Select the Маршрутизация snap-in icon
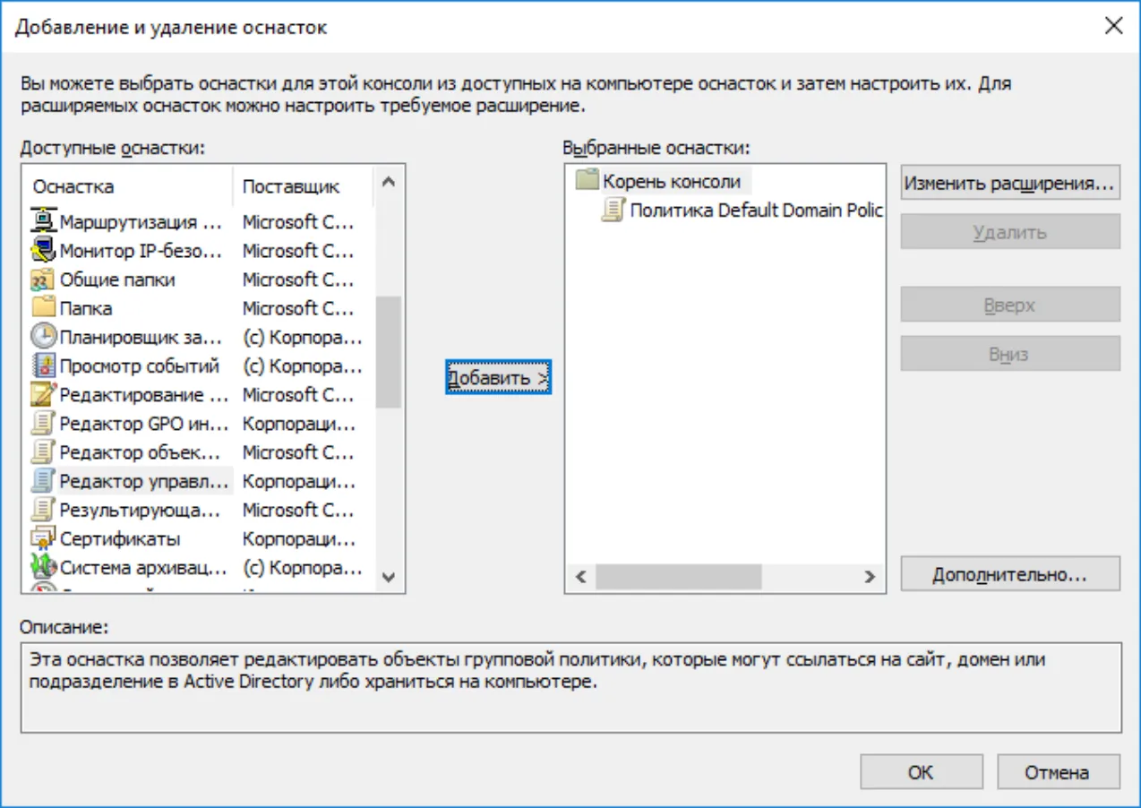This screenshot has height=808, width=1141. point(43,221)
